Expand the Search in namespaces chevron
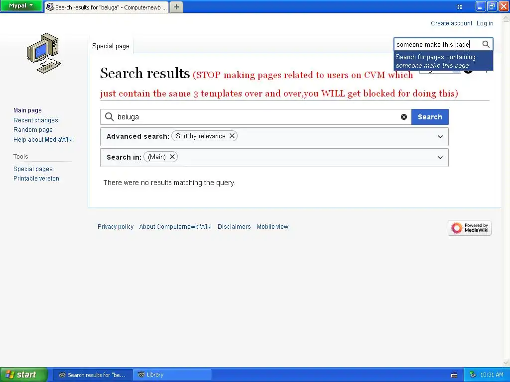510x382 pixels. point(440,158)
